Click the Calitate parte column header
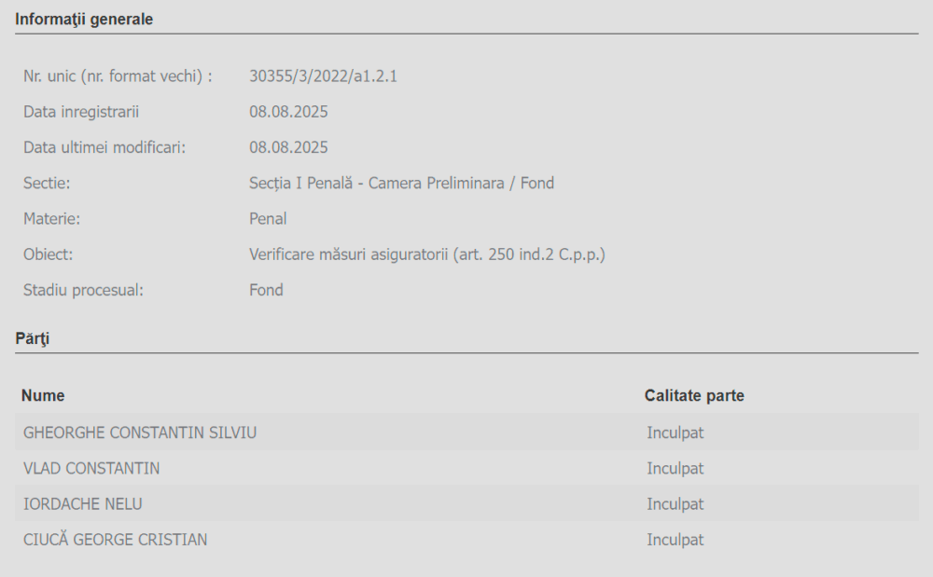The image size is (933, 577). tap(694, 396)
